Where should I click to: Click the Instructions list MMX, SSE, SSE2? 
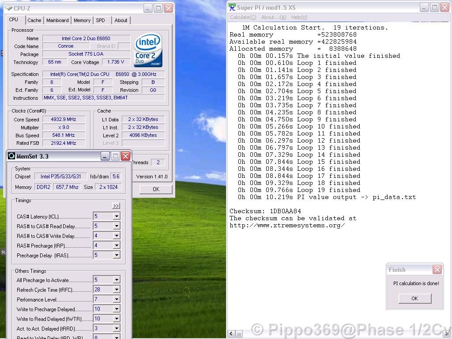coord(104,98)
